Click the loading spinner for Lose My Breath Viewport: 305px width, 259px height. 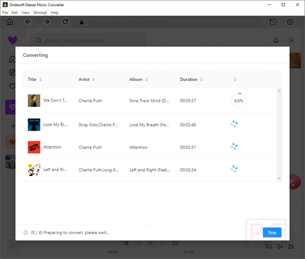234,124
